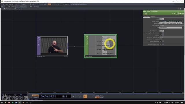
Task: Select TimeCode display mode
Action: click(x=35, y=95)
